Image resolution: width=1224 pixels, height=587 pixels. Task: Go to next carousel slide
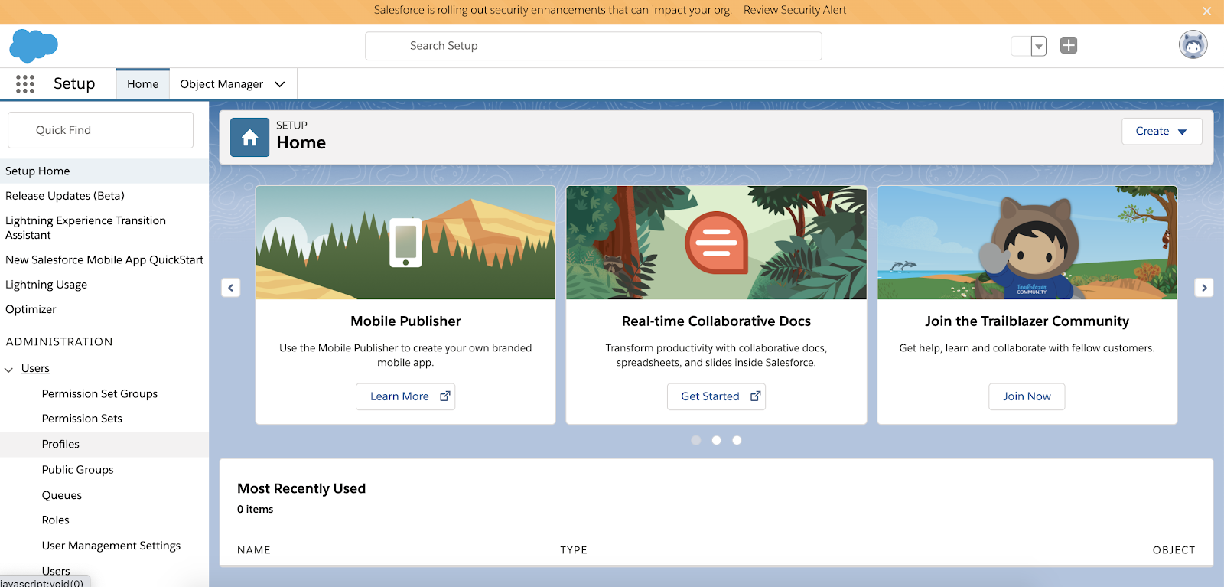tap(1204, 288)
